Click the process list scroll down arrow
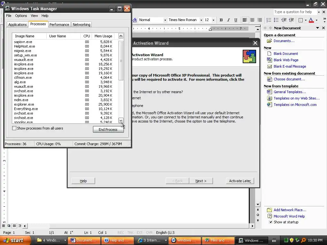 121,120
